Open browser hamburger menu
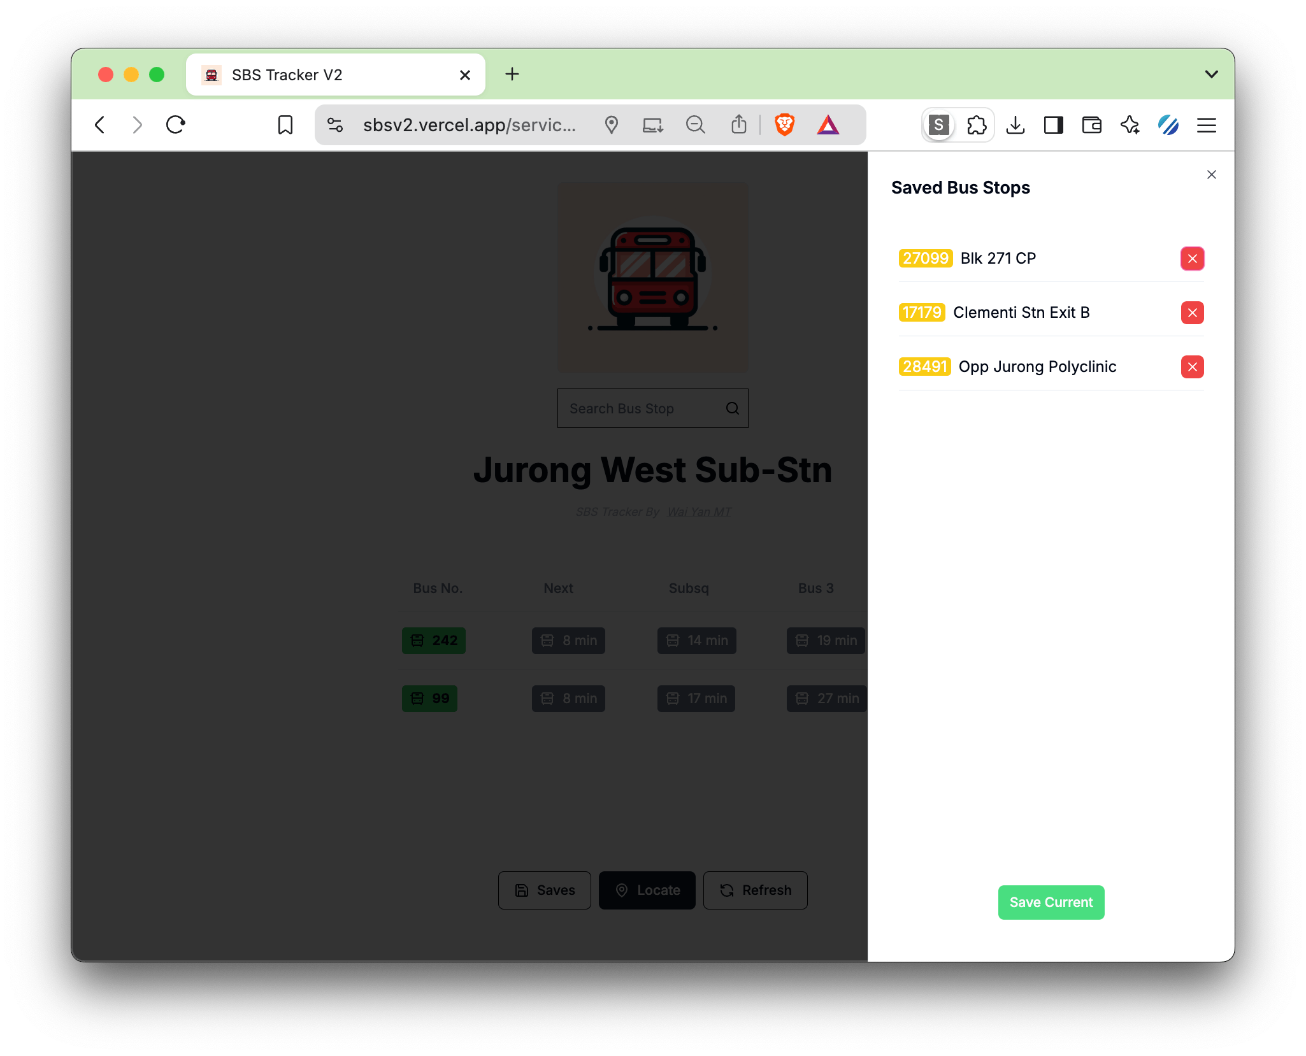This screenshot has height=1056, width=1306. click(x=1209, y=125)
